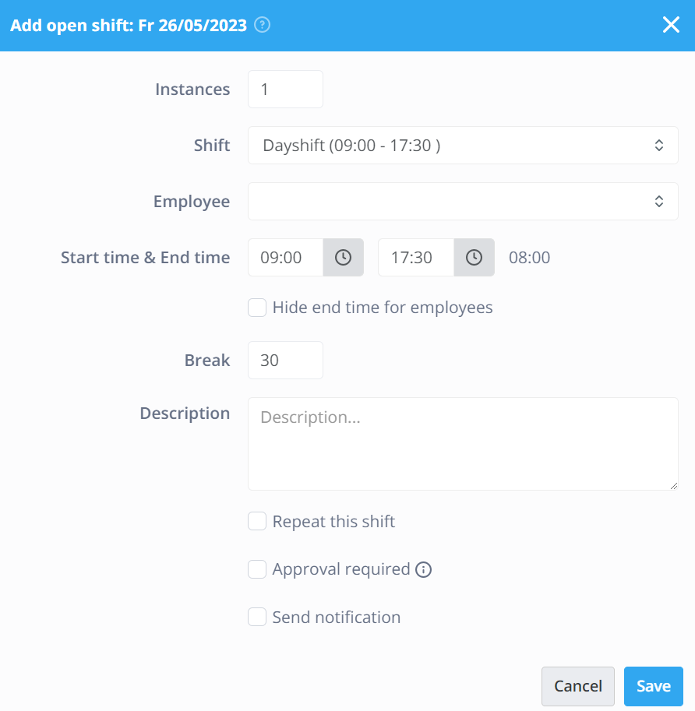Screen dimensions: 695x711
Task: Cancel adding the open shift
Action: click(578, 686)
